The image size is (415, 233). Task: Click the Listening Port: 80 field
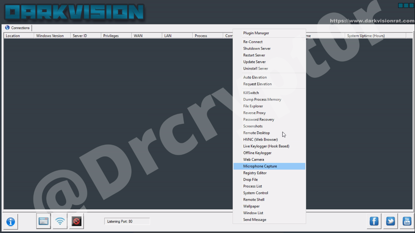coord(127,221)
